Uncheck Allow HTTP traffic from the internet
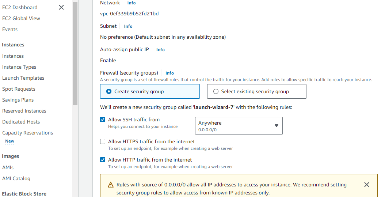This screenshot has width=385, height=197. (103, 160)
